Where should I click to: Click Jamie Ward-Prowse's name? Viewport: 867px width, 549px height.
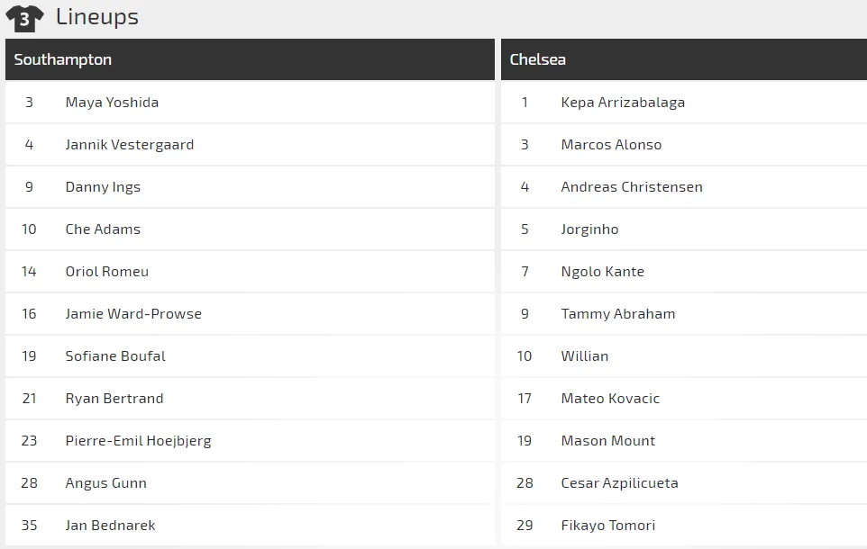pos(133,314)
